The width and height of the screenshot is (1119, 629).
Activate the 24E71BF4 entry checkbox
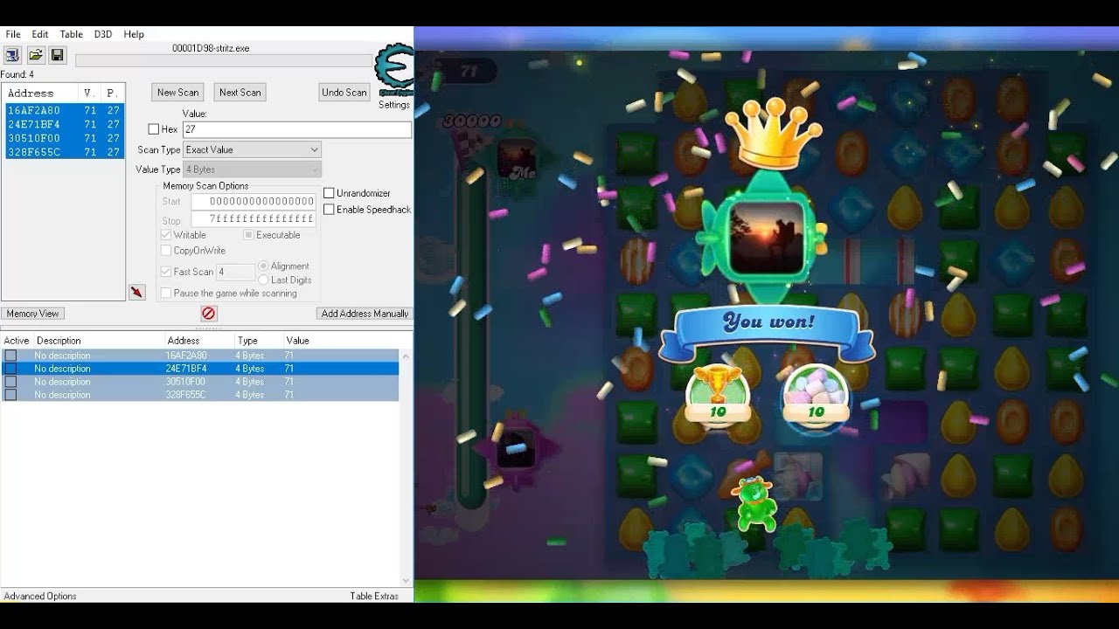(x=10, y=369)
